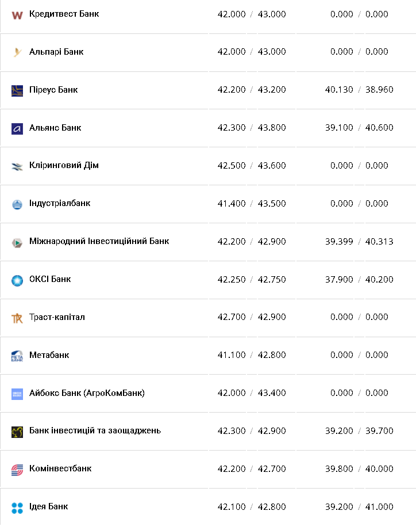Screen dimensions: 416x526
Task: Click the Траст-капітал logo icon
Action: (x=17, y=318)
